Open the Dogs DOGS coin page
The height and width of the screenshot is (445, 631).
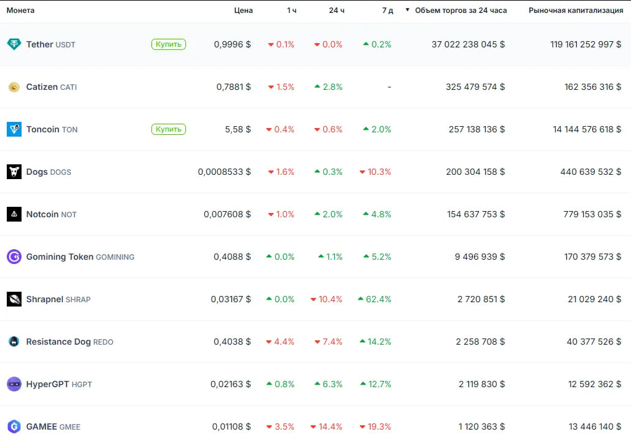pos(49,172)
